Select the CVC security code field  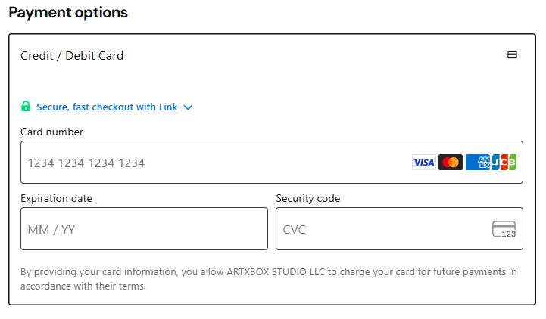(379, 229)
